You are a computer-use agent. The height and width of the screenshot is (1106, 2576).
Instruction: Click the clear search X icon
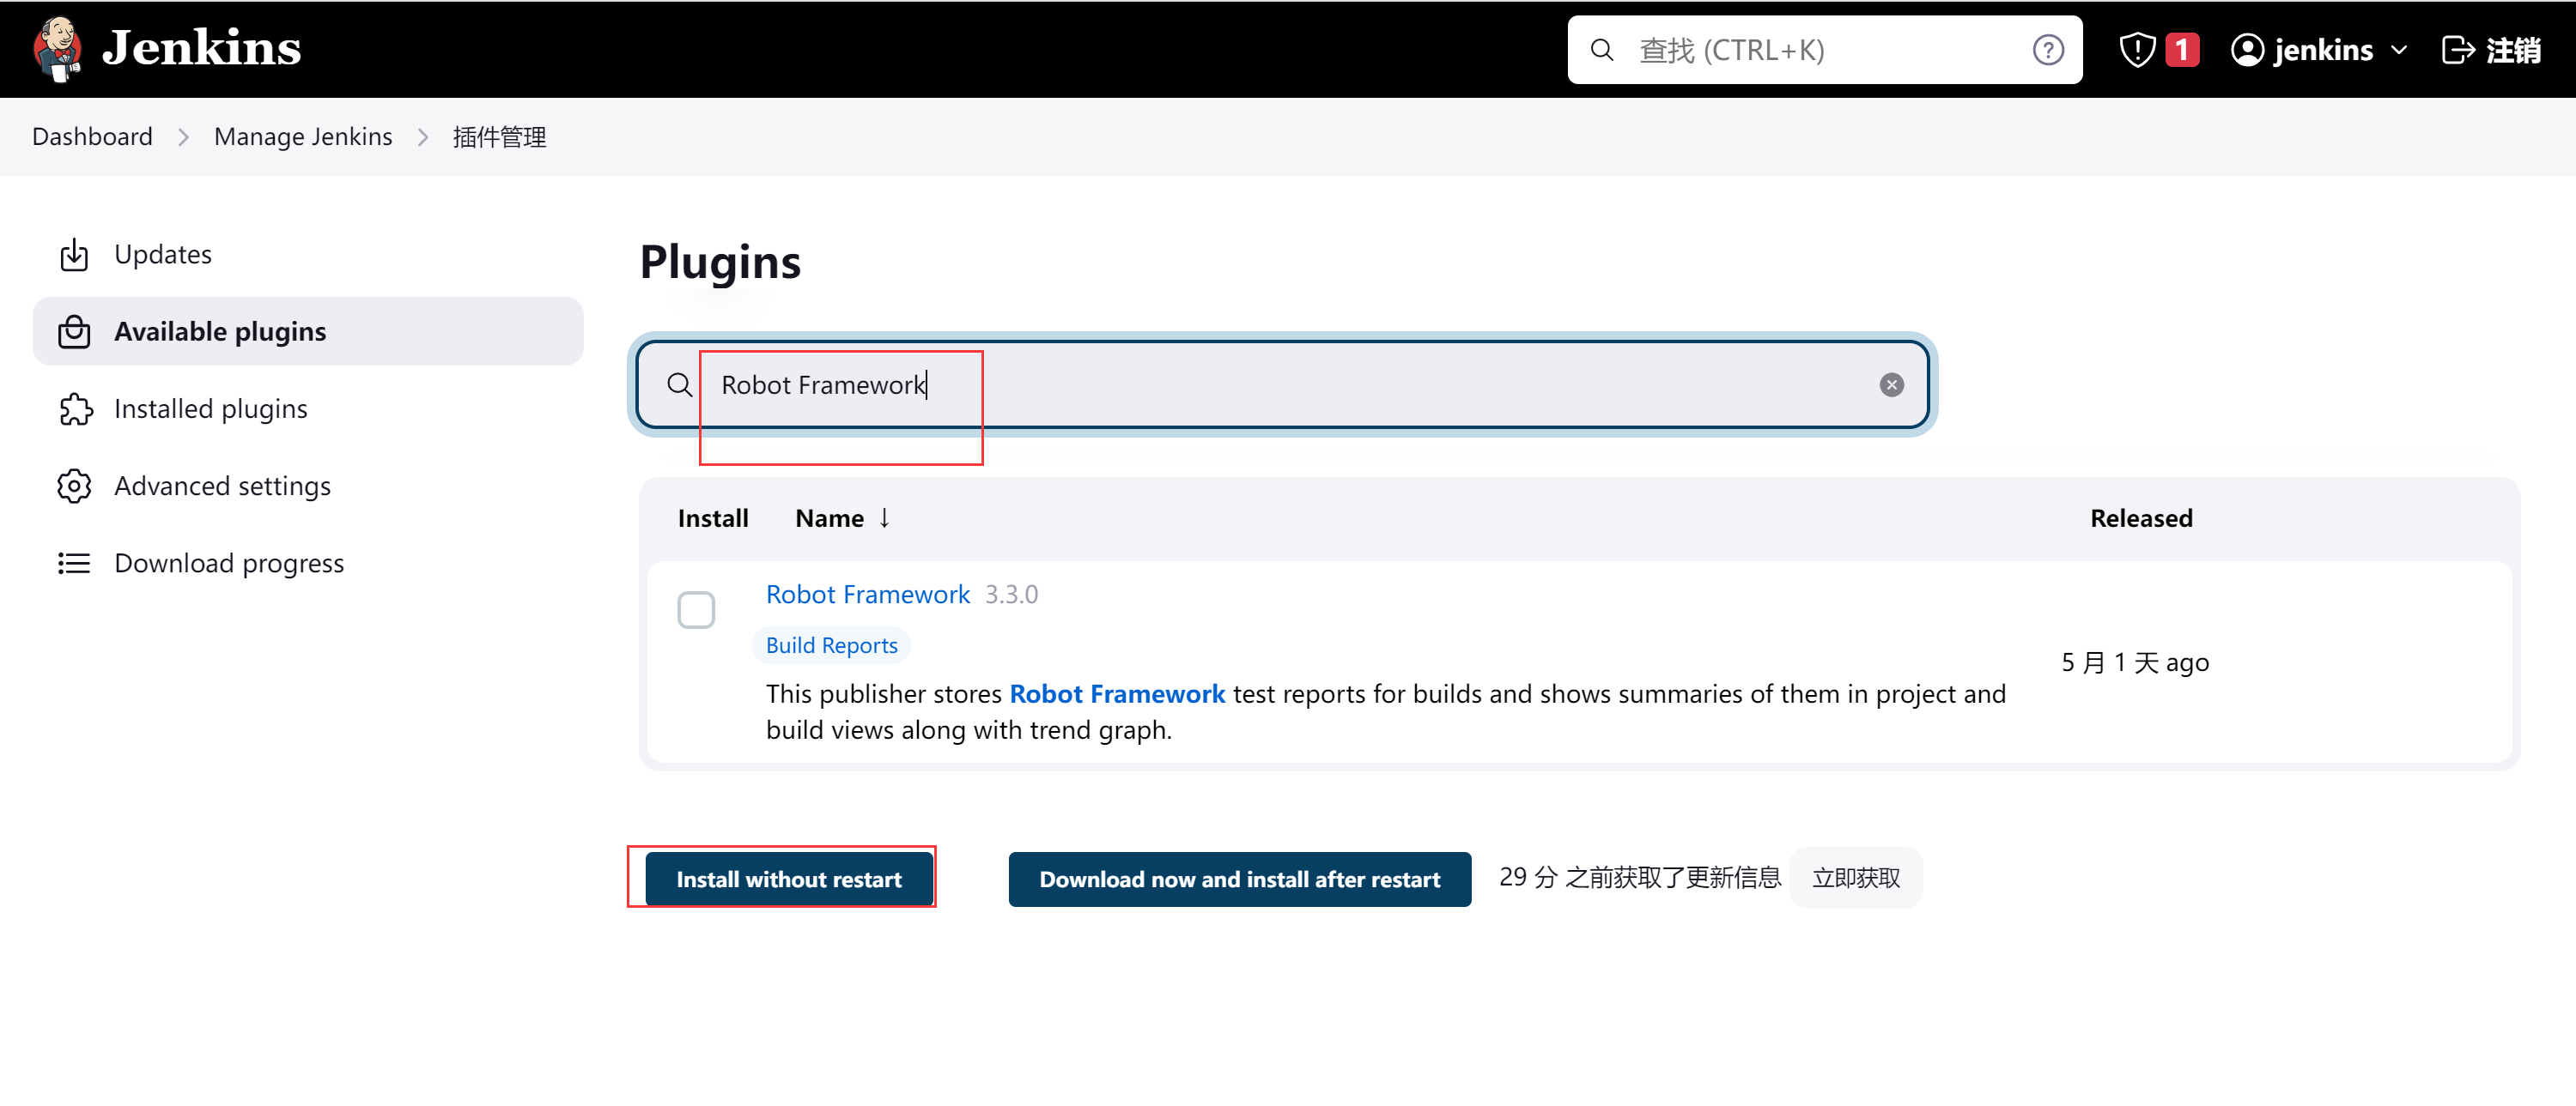[1890, 384]
